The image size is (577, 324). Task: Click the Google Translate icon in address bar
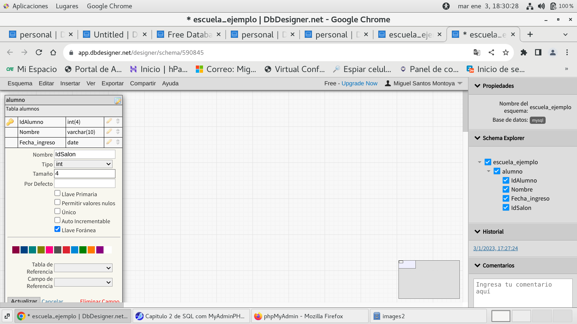pyautogui.click(x=477, y=53)
